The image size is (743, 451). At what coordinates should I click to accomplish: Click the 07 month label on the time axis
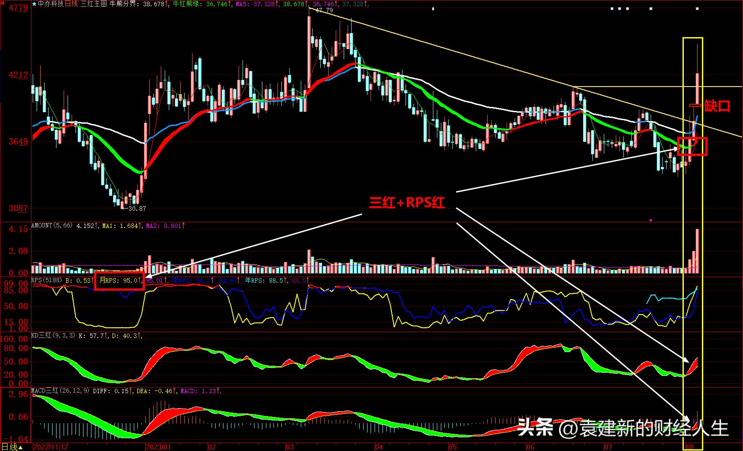pyautogui.click(x=609, y=447)
